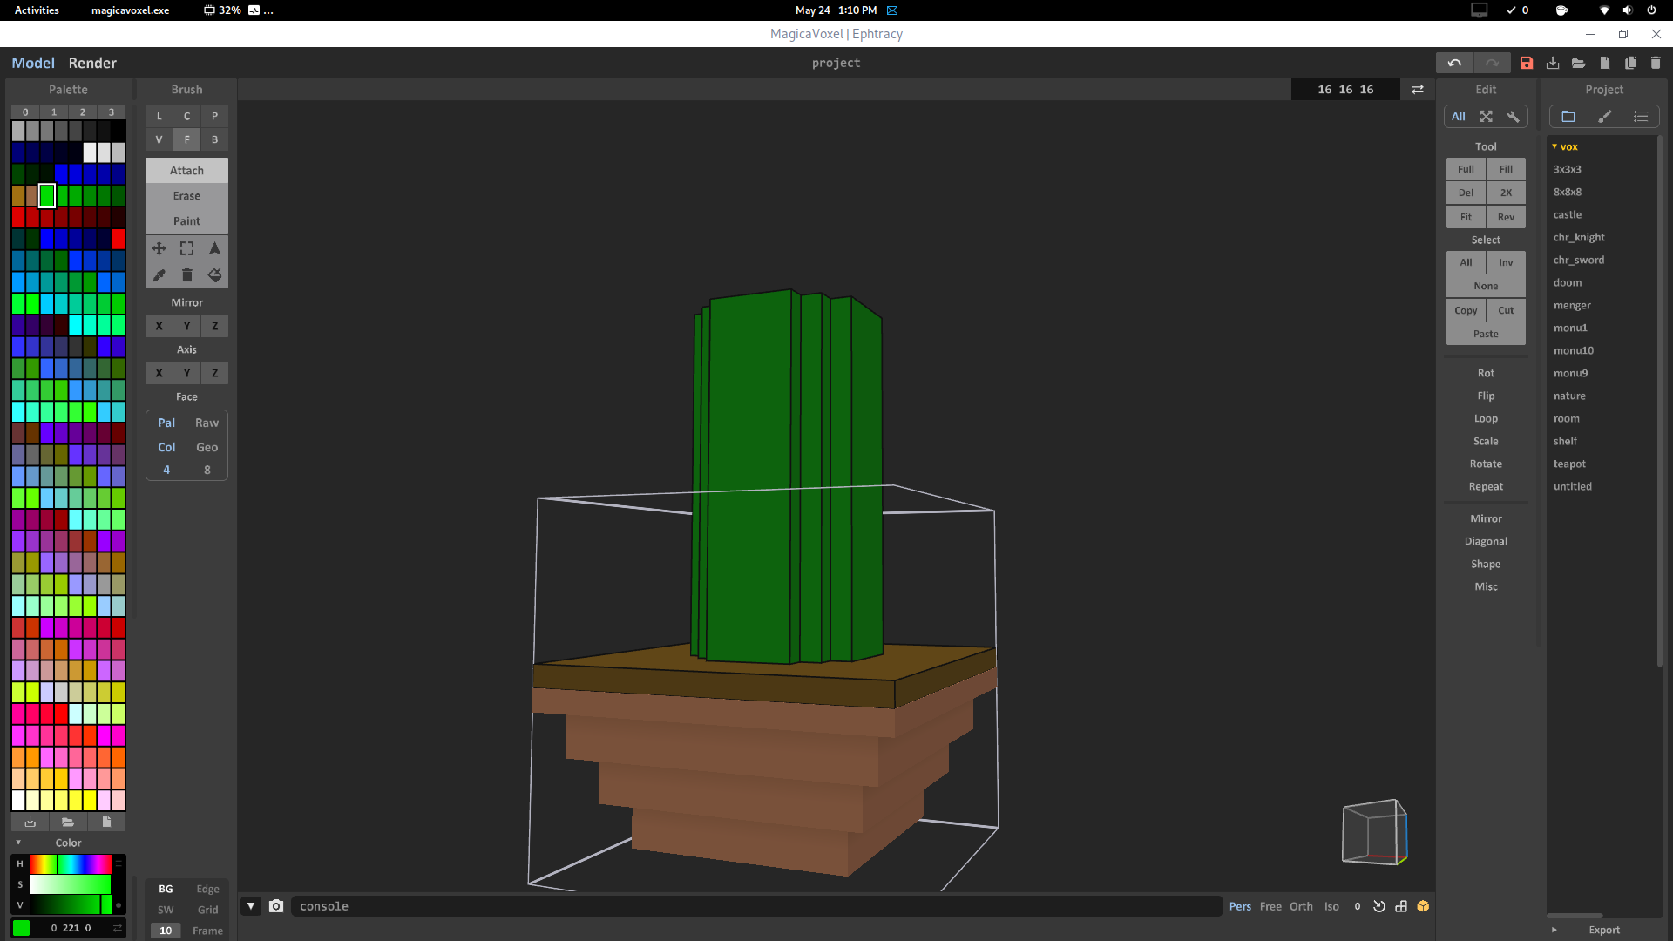Take a snapshot with the camera icon
This screenshot has height=941, width=1673.
coord(276,906)
